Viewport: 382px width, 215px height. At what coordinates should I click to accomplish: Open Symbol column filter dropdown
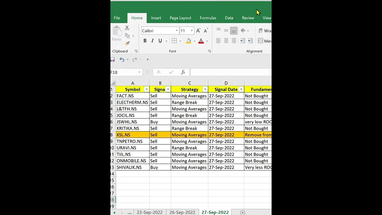pyautogui.click(x=146, y=89)
